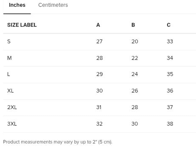Viewport: 196px width, 160px height.
Task: Click the B value 22 for size M
Action: tap(134, 58)
